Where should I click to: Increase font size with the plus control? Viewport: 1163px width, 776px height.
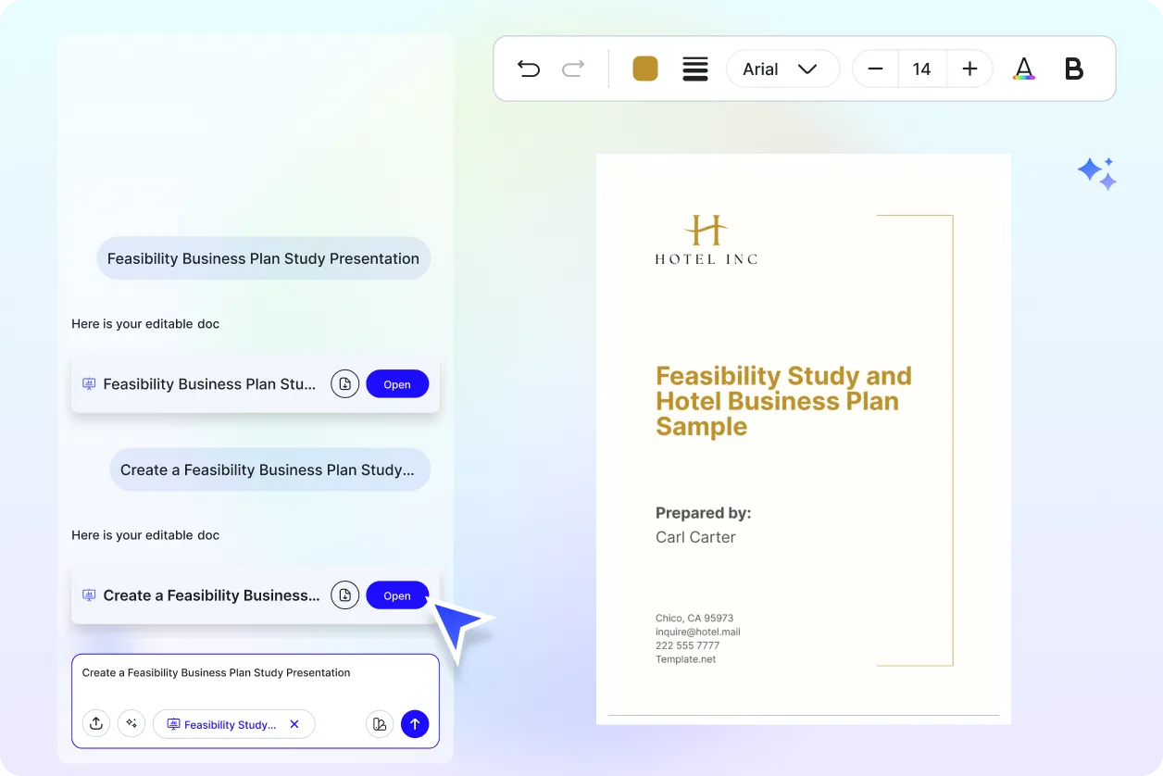[x=969, y=69]
